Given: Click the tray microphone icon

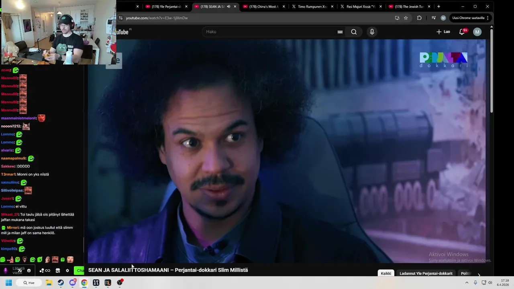Looking at the screenshot, I should pyautogui.click(x=475, y=283).
